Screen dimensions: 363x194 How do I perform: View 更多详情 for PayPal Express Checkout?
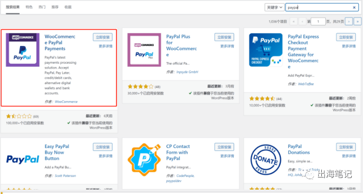point(349,46)
